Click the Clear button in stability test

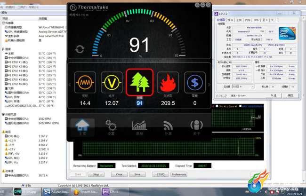click(119, 174)
